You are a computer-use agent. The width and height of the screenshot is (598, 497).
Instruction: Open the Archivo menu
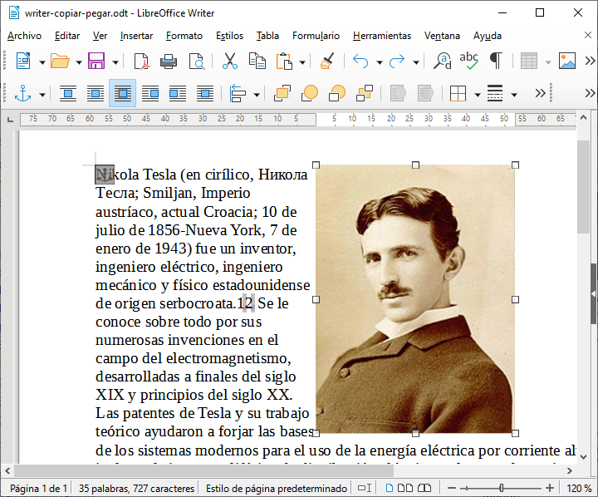24,36
